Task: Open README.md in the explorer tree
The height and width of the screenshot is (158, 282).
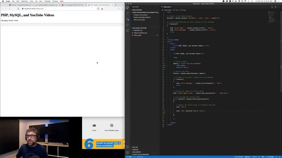Action: click(138, 30)
